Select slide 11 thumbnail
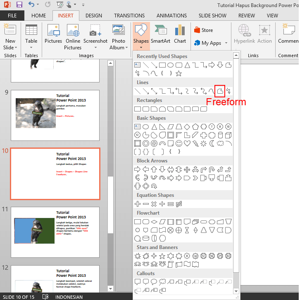This screenshot has height=300, width=307. [55, 232]
